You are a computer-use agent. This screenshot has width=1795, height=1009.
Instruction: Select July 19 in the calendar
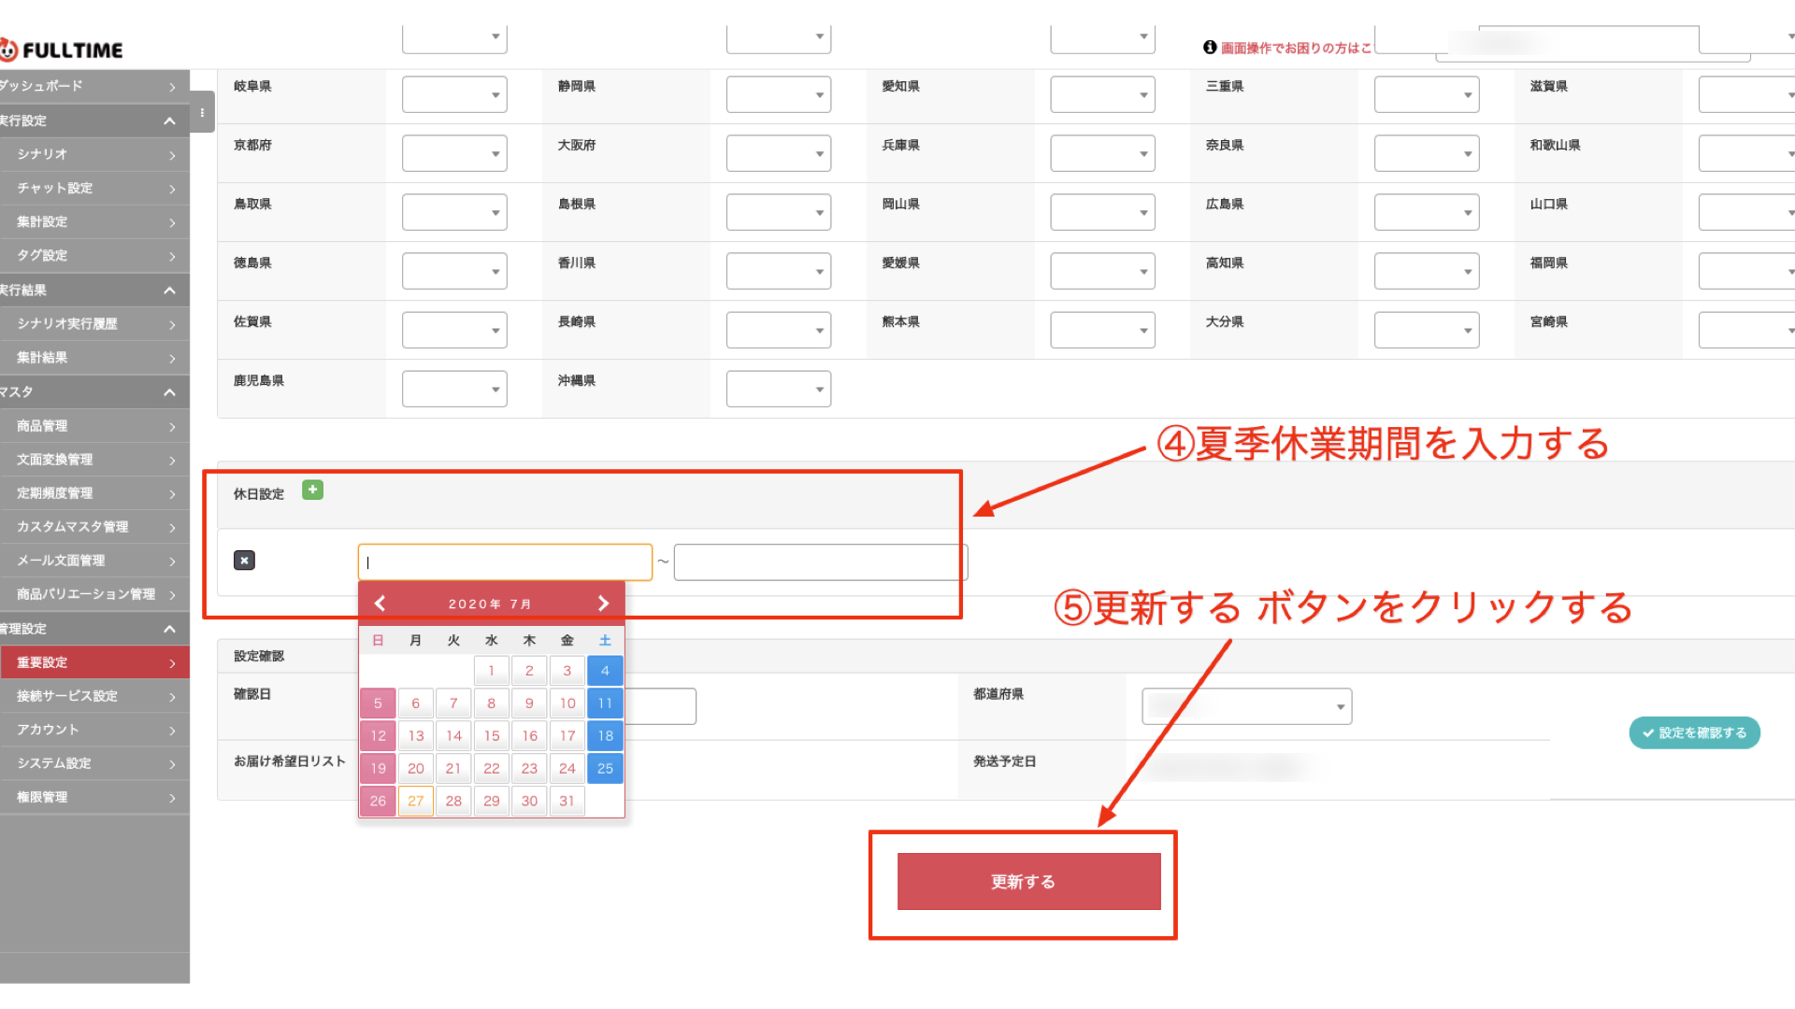(378, 768)
